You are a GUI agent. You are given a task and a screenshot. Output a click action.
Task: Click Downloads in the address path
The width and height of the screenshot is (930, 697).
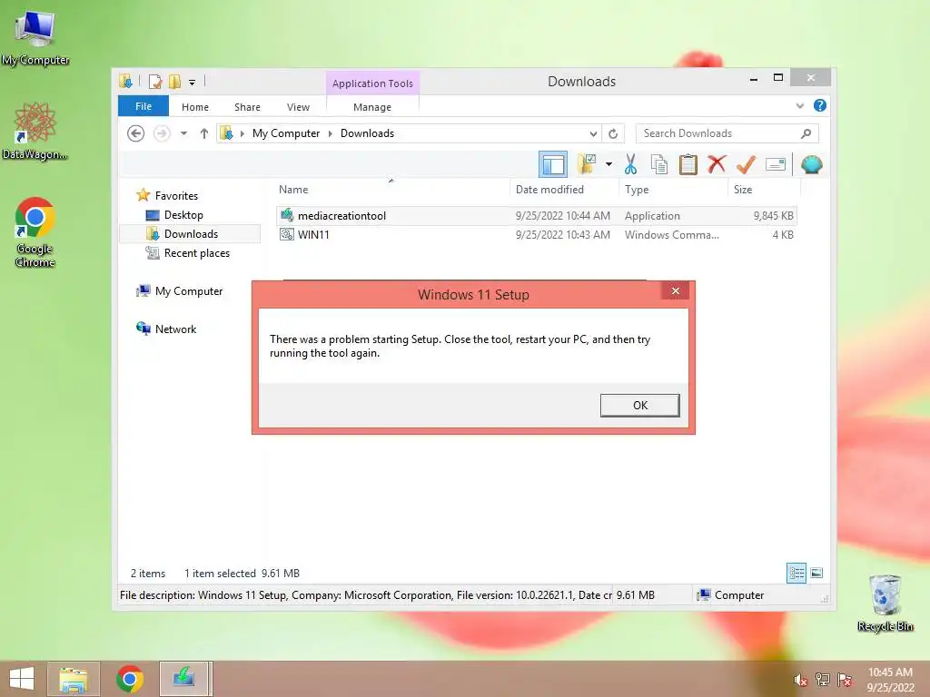[367, 133]
